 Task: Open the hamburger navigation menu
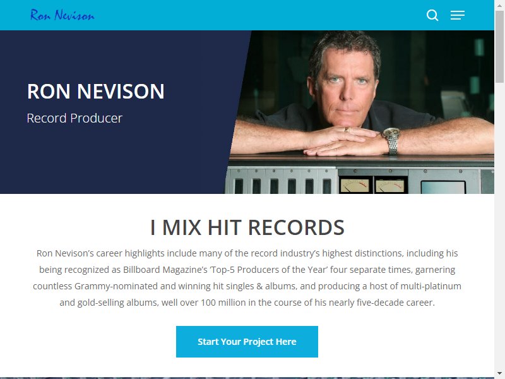pos(457,15)
